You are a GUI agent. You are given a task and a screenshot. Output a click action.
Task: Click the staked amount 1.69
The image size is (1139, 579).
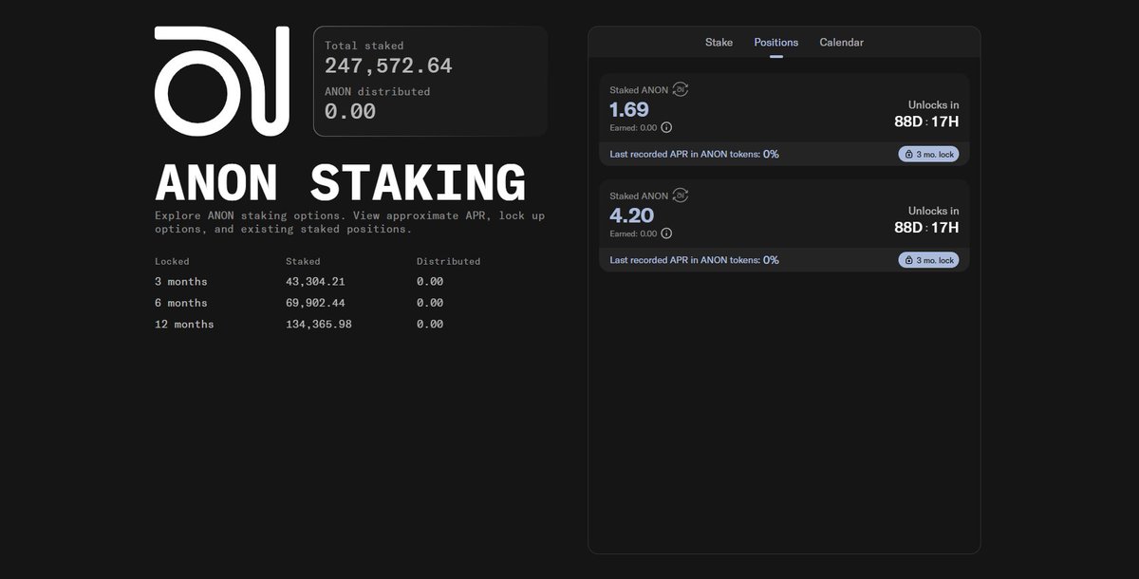pos(631,108)
